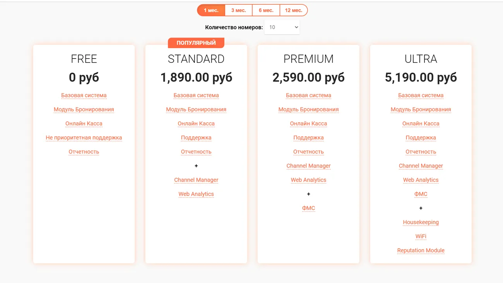Click Не приоритетная поддержка link
The width and height of the screenshot is (503, 283).
pyautogui.click(x=84, y=137)
